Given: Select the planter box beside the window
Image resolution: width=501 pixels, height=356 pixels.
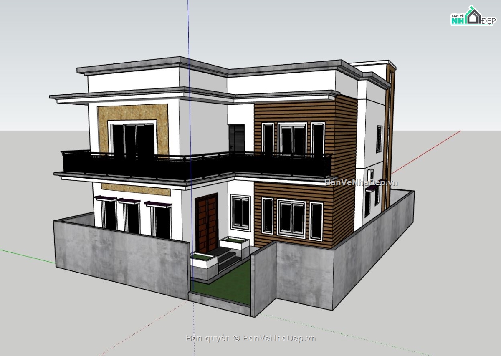Looking at the screenshot, I should click(234, 242).
